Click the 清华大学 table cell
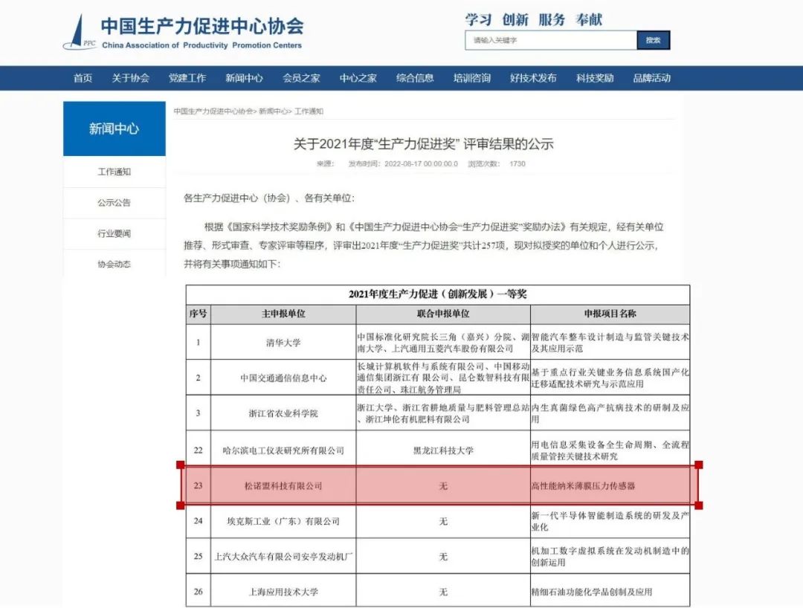Image resolution: width=803 pixels, height=608 pixels. pos(283,343)
